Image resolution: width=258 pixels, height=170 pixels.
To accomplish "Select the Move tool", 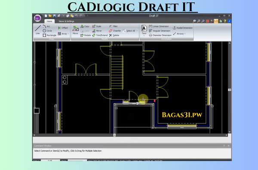I will (x=75, y=30).
